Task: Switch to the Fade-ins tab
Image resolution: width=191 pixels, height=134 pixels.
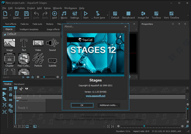Action: click(25, 24)
